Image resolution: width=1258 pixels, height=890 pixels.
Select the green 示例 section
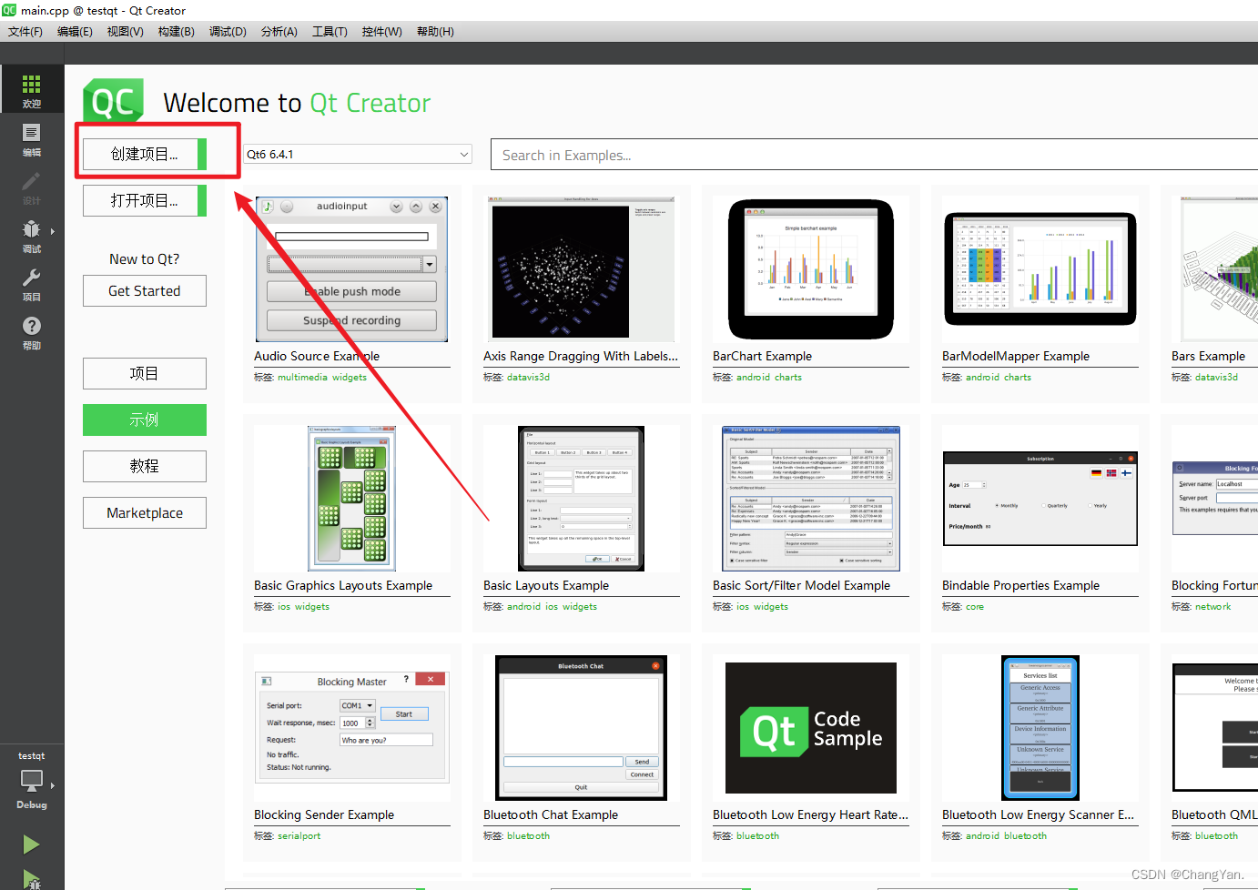pos(145,420)
